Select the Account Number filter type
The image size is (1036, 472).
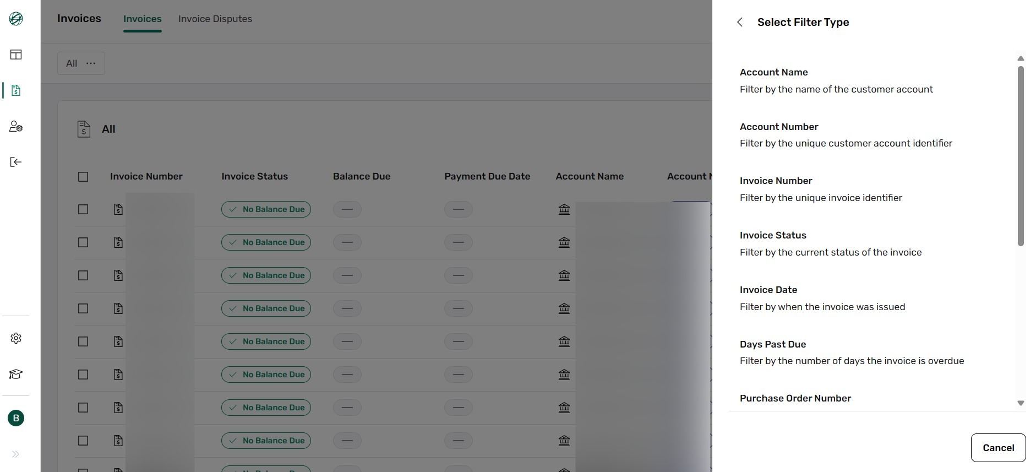[872, 135]
